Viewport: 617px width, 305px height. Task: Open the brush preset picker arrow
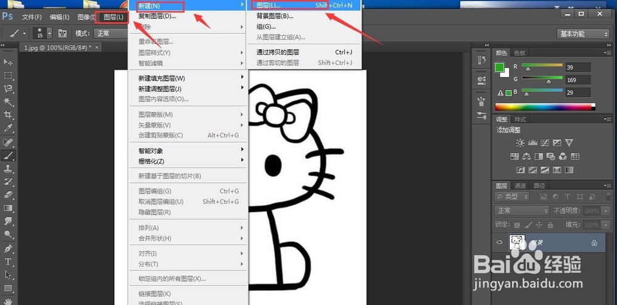[49, 33]
